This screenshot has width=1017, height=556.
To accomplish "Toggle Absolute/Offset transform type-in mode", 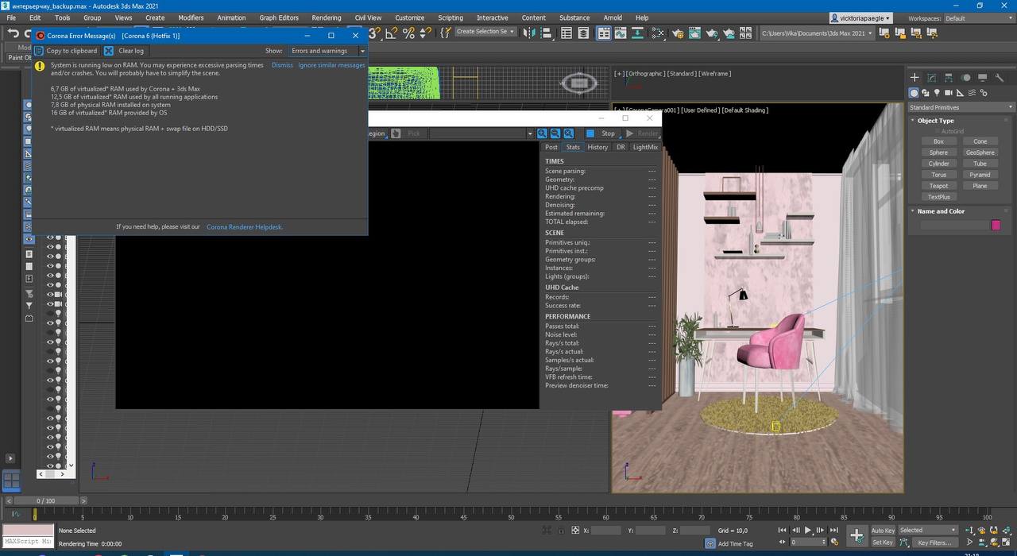I will (x=575, y=530).
